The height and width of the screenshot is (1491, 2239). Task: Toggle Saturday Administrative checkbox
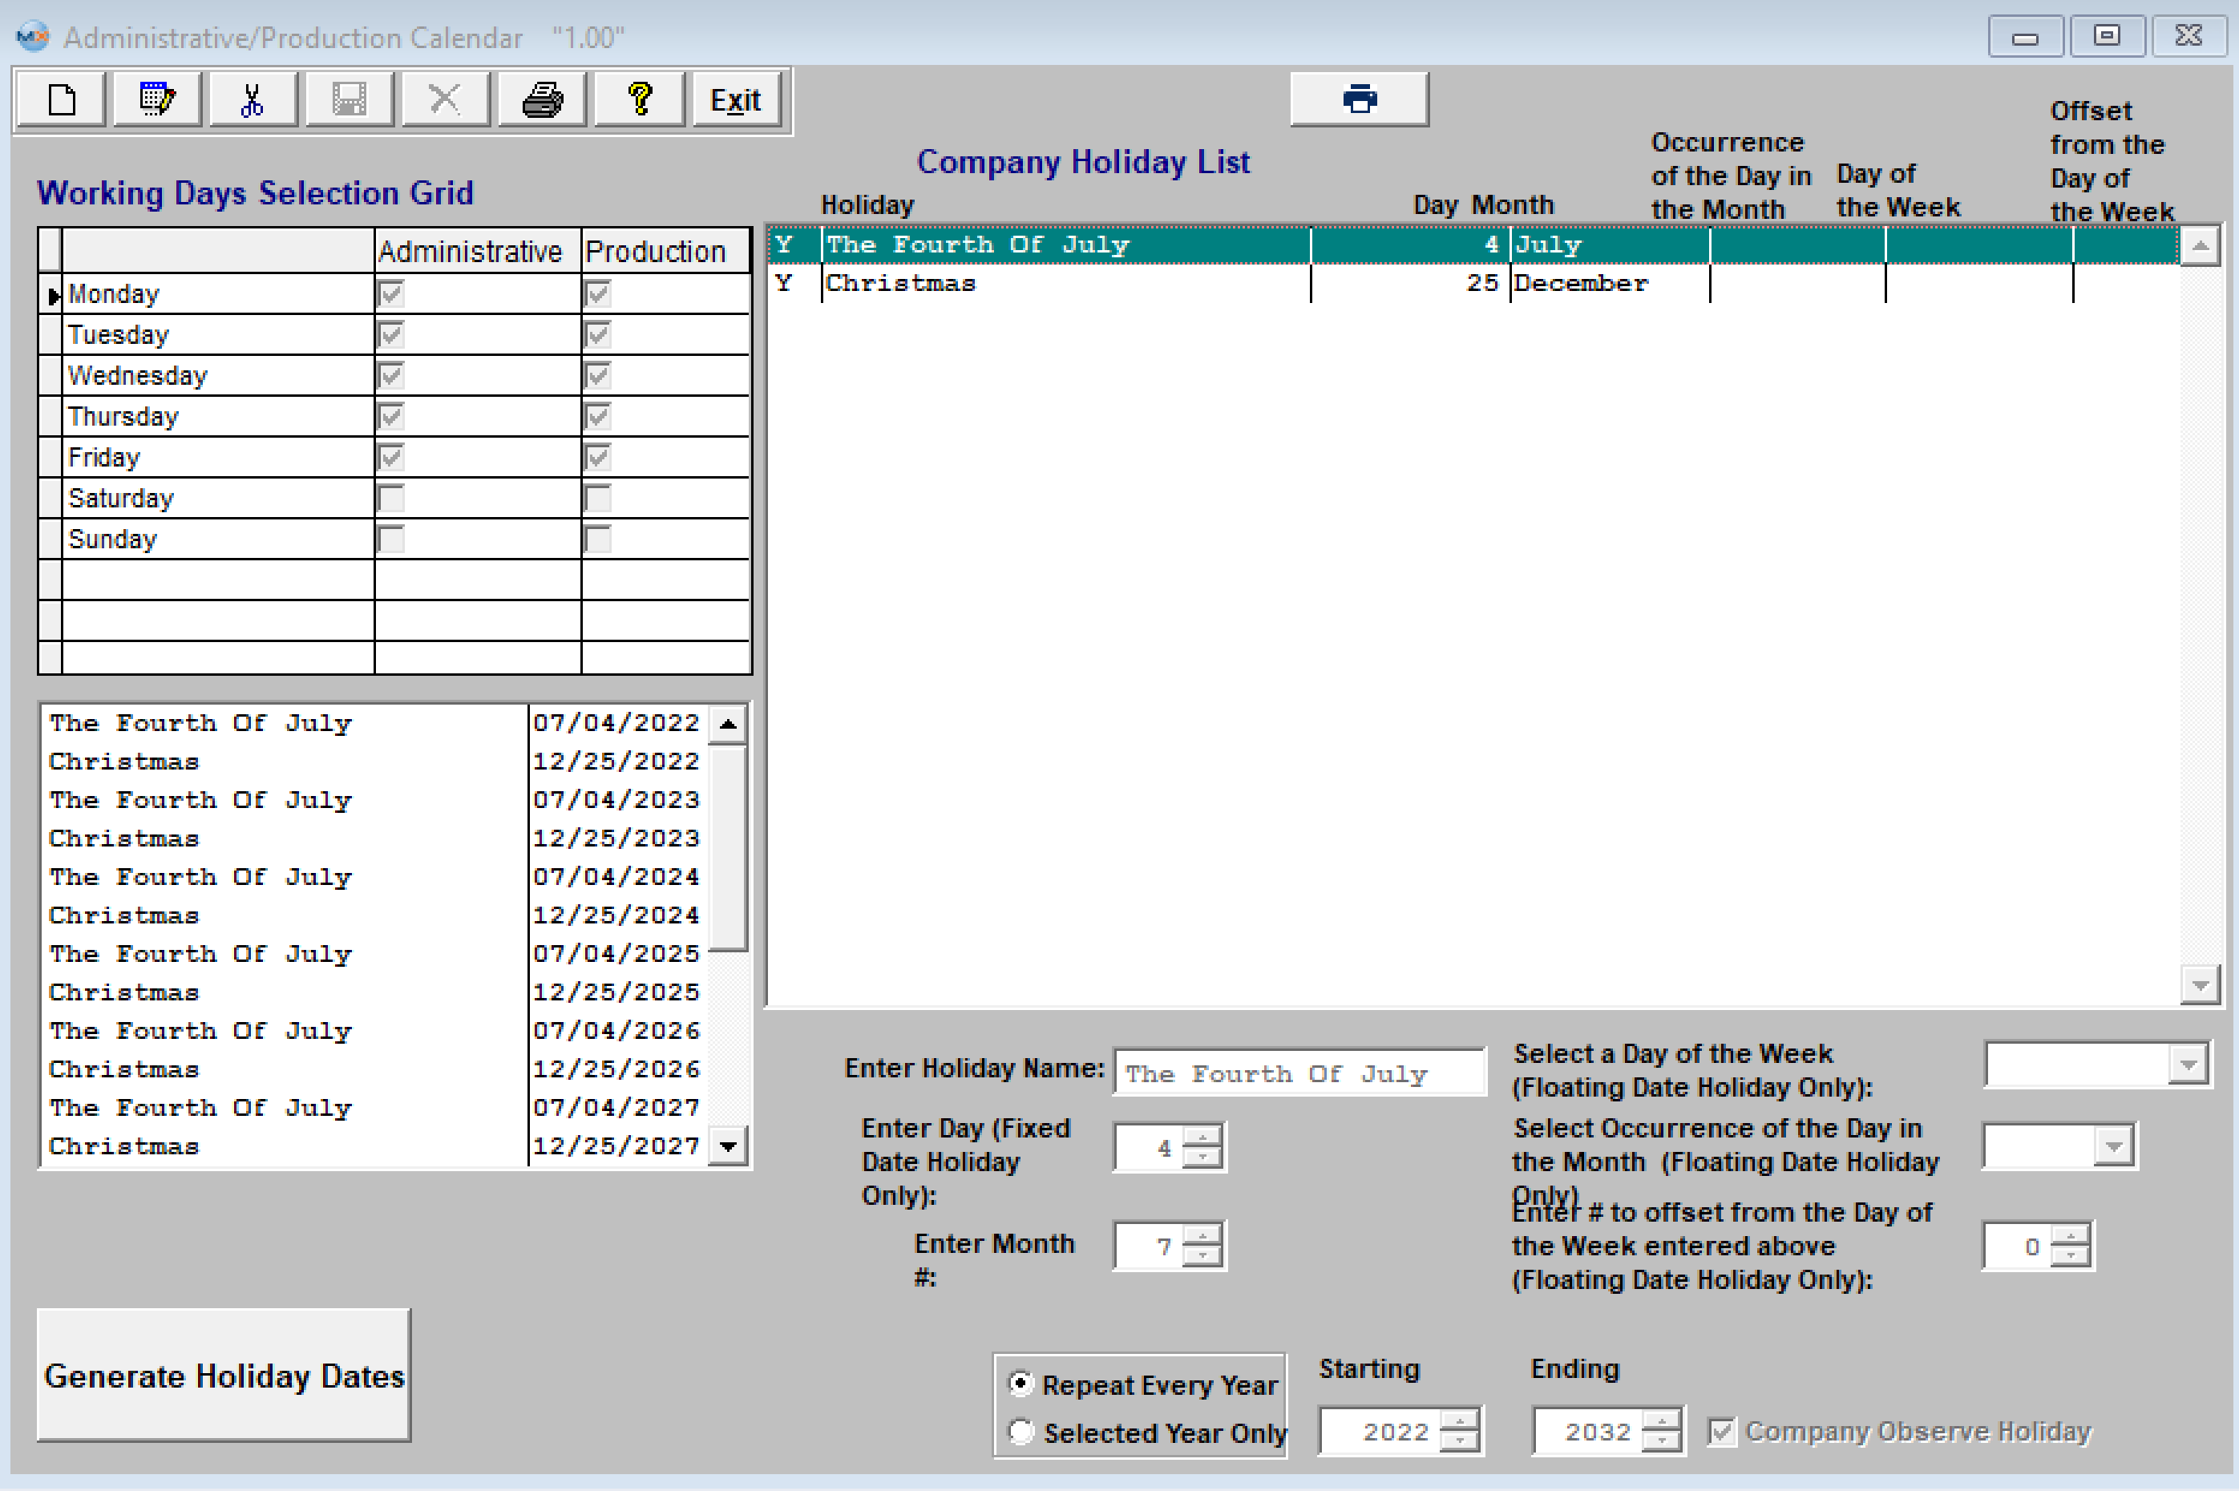390,499
